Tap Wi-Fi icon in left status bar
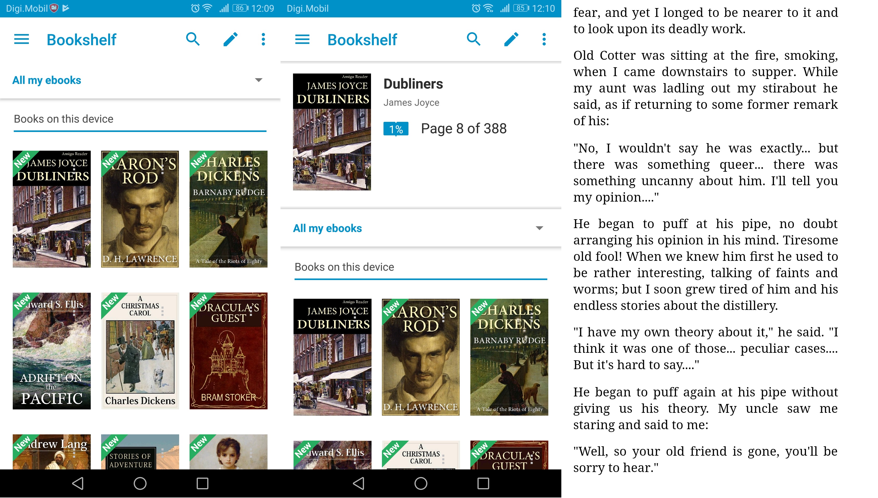This screenshot has height=498, width=878. pyautogui.click(x=207, y=8)
